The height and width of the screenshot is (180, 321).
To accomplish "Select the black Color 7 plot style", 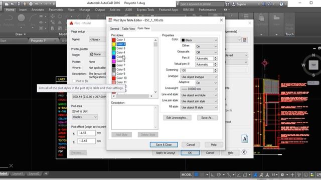I will 118,65.
